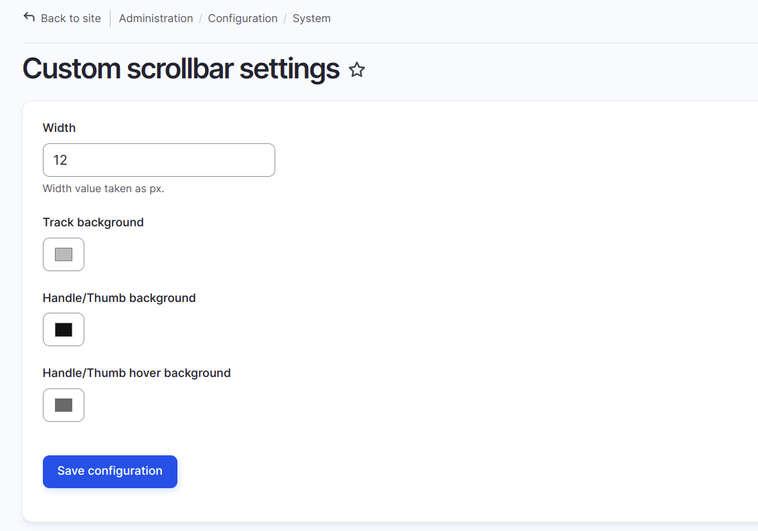Click the 'Width value taken as px.' help text
Image resolution: width=758 pixels, height=531 pixels.
click(x=103, y=189)
